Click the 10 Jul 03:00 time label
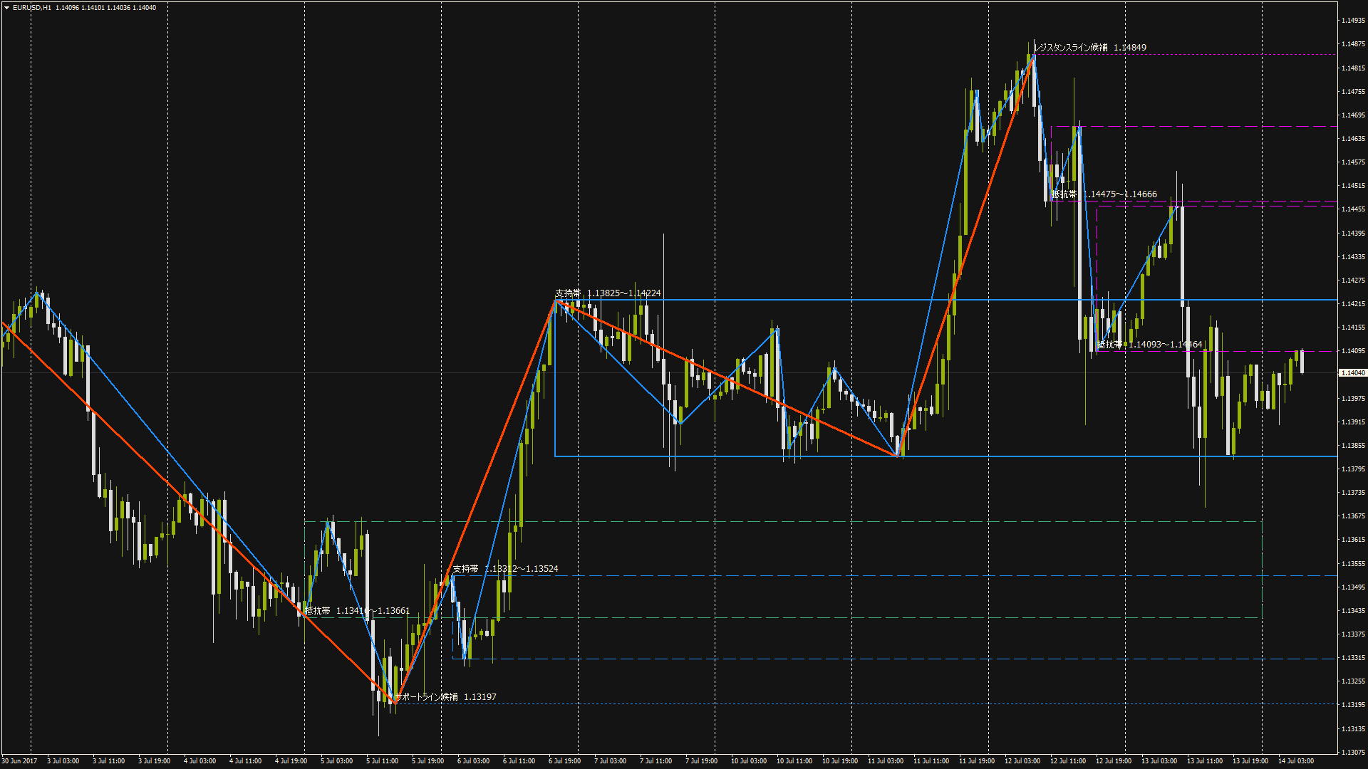This screenshot has width=1368, height=769. coord(749,761)
